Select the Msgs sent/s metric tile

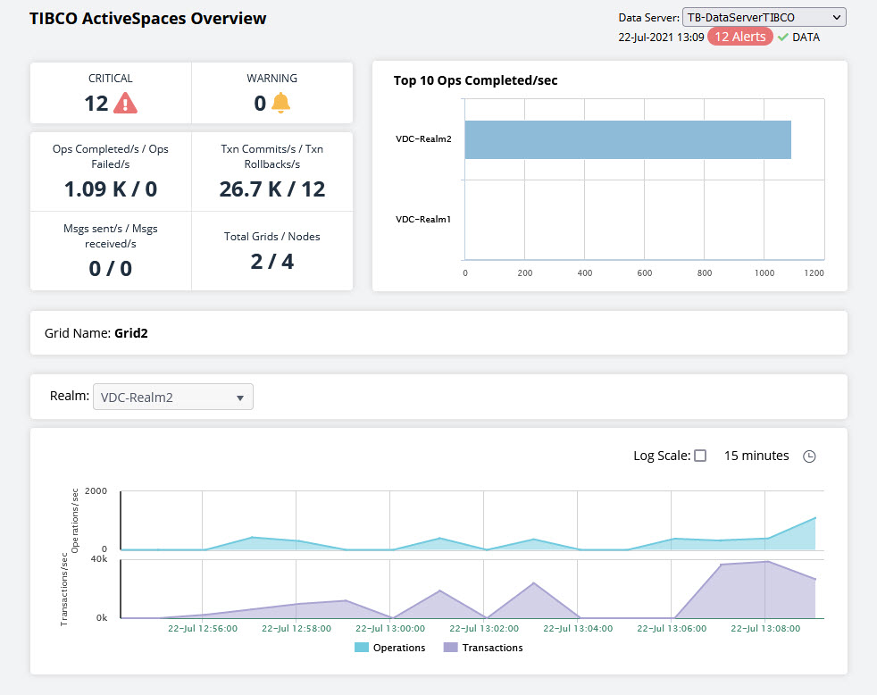coord(111,251)
